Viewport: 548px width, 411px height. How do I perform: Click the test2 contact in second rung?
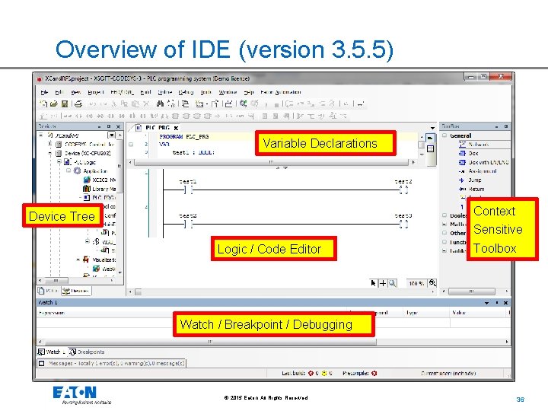[x=188, y=224]
